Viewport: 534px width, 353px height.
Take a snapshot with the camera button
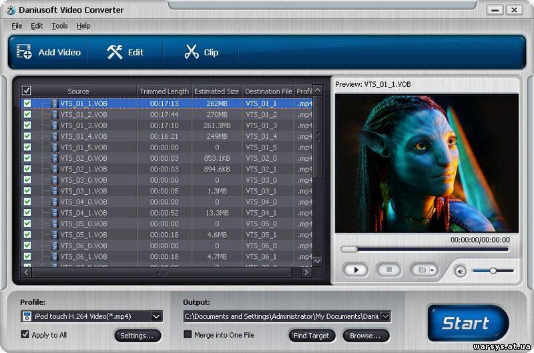coord(422,270)
